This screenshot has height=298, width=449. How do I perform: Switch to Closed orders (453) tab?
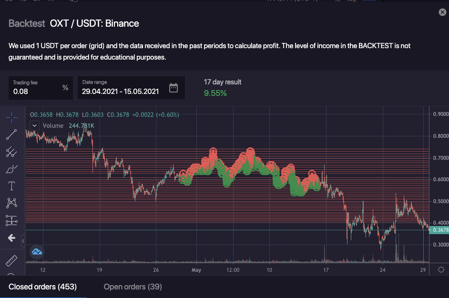coord(42,287)
